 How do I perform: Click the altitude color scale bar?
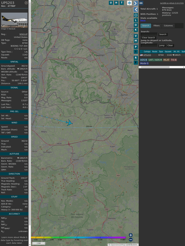(x=78, y=238)
